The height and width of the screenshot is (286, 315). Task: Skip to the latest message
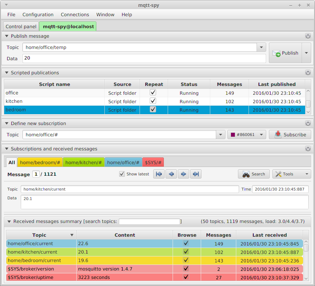195,174
